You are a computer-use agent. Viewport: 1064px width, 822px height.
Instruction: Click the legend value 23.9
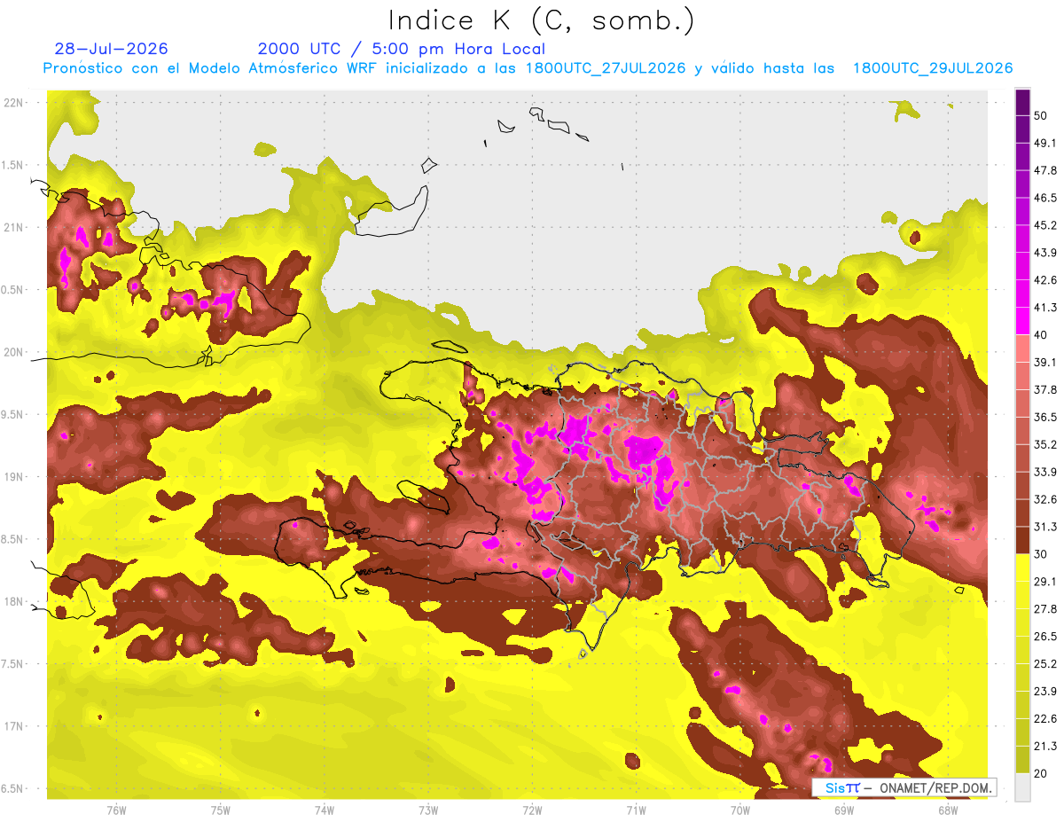coord(1045,692)
